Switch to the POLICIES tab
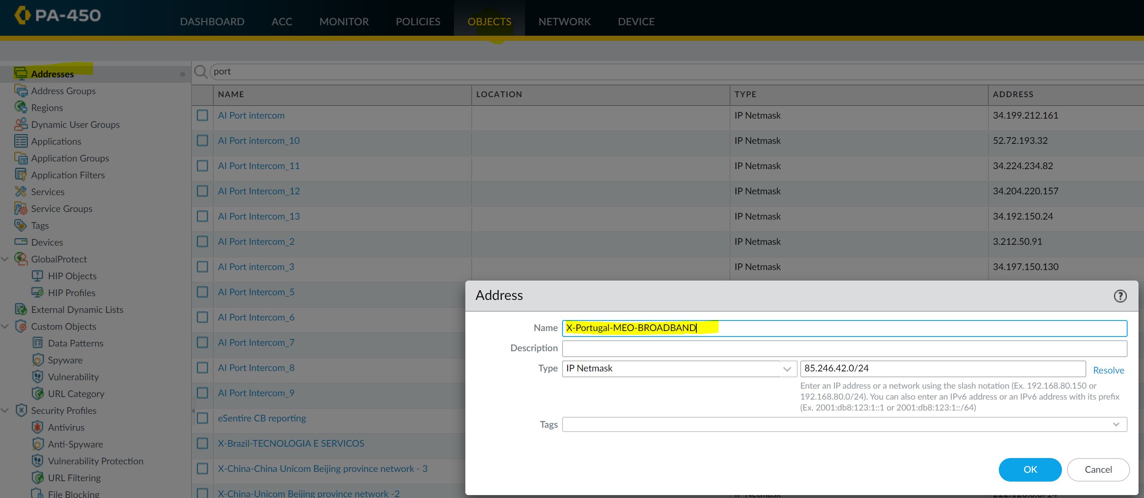The height and width of the screenshot is (498, 1144). [x=417, y=21]
